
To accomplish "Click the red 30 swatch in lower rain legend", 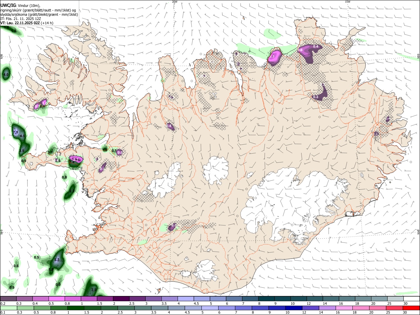I will click(x=411, y=308).
